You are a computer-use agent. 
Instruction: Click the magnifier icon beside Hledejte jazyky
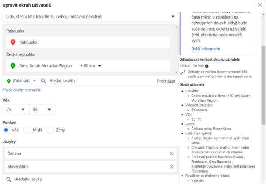point(8,179)
